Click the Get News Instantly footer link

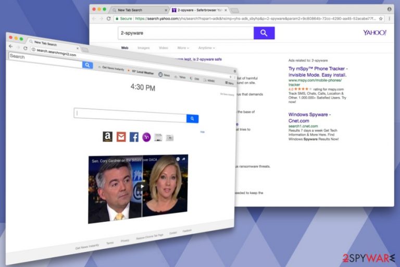pyautogui.click(x=87, y=247)
